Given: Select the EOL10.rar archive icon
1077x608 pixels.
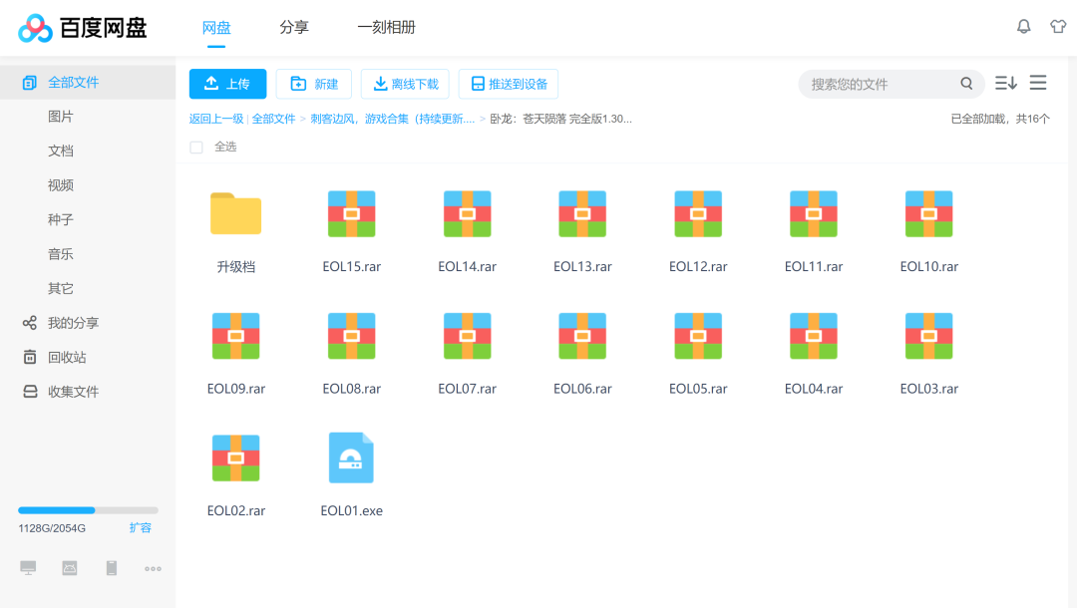Looking at the screenshot, I should point(928,213).
